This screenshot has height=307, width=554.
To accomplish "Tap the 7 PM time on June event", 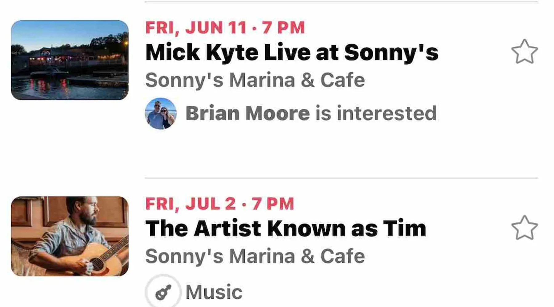I will pos(283,28).
